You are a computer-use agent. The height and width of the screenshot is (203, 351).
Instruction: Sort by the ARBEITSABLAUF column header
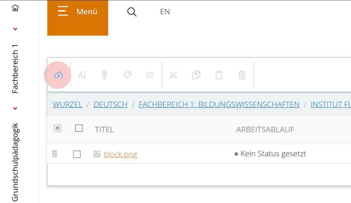[265, 130]
